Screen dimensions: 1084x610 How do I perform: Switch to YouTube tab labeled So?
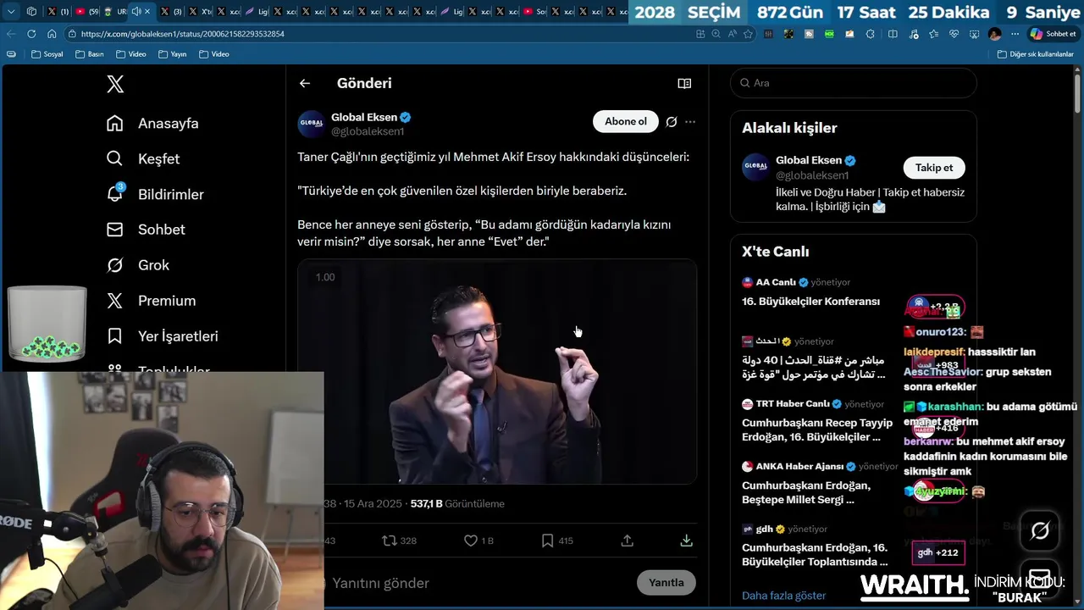tap(534, 12)
